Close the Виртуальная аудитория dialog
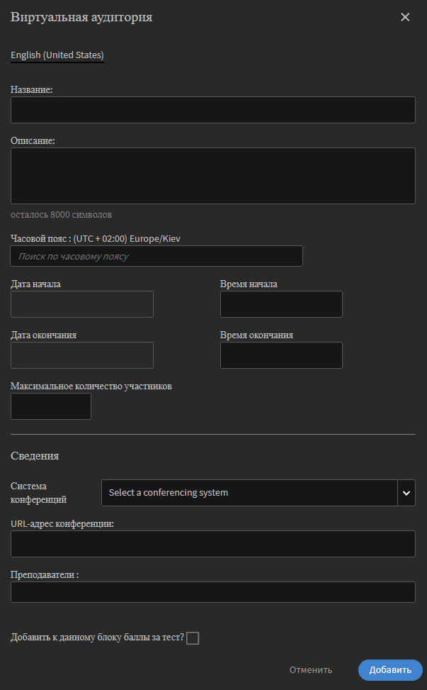Image resolution: width=427 pixels, height=690 pixels. pyautogui.click(x=405, y=17)
